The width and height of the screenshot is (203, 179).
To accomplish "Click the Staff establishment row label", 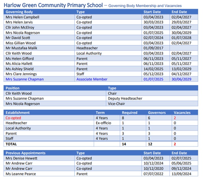I will click(x=9, y=138).
